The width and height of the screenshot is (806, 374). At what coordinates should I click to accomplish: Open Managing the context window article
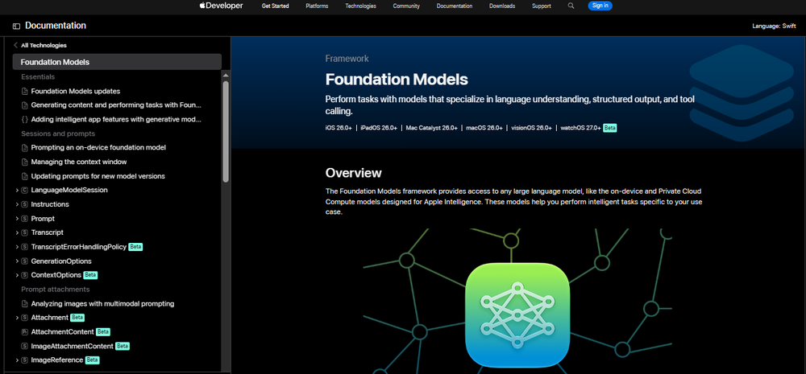(x=79, y=162)
